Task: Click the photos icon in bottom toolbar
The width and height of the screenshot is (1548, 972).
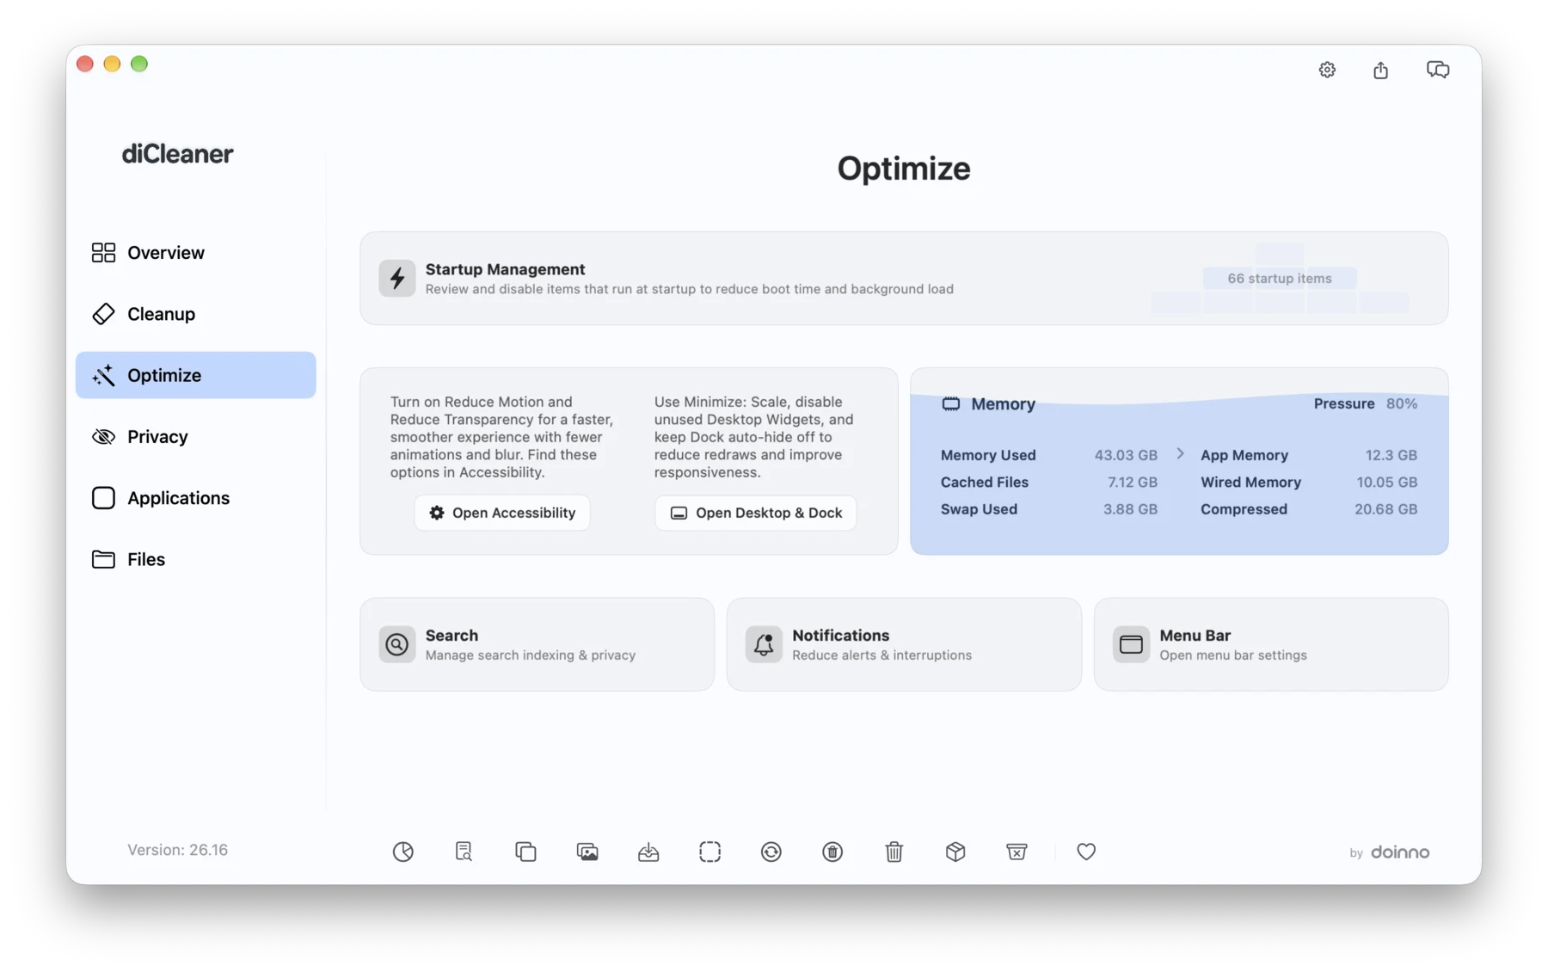Action: pyautogui.click(x=587, y=852)
